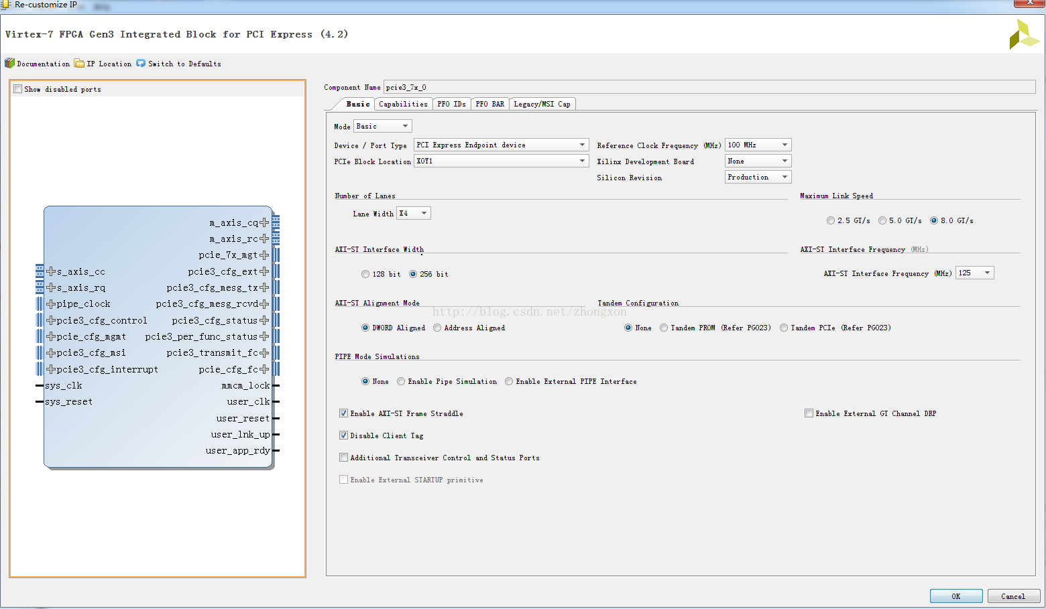1046x609 pixels.
Task: Expand the pcie3_cfg_mesg_tx port plus icon
Action: (x=264, y=287)
